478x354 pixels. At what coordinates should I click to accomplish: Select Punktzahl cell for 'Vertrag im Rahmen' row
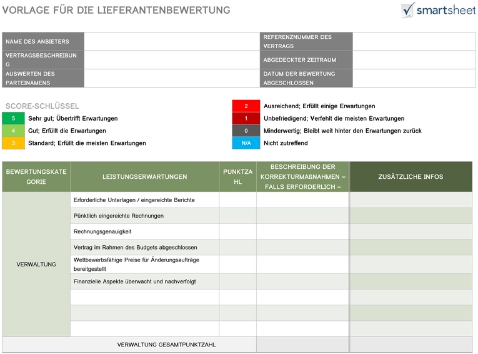[x=238, y=247]
